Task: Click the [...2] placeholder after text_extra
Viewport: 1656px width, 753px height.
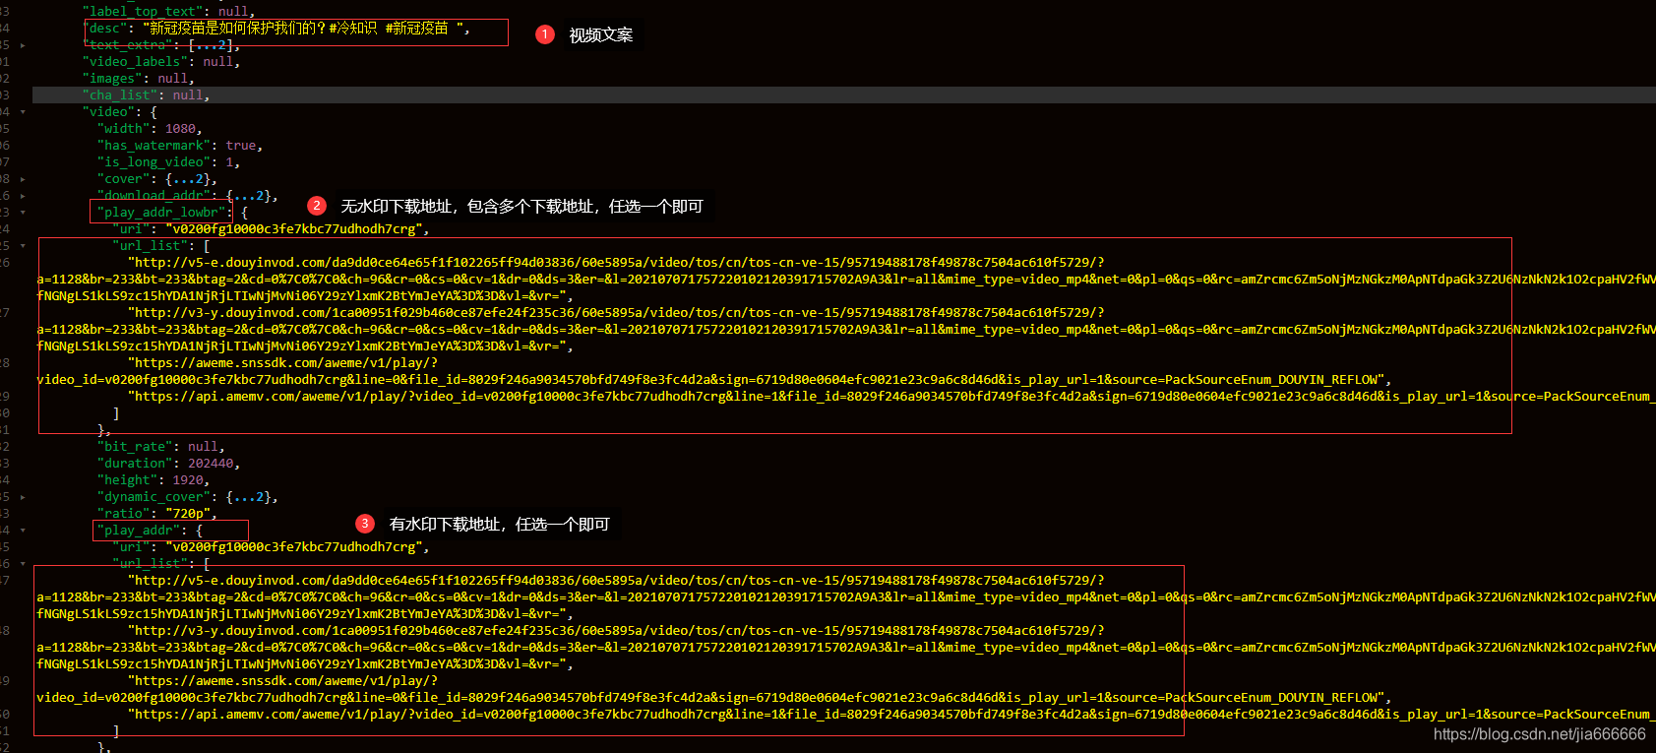Action: pos(210,45)
